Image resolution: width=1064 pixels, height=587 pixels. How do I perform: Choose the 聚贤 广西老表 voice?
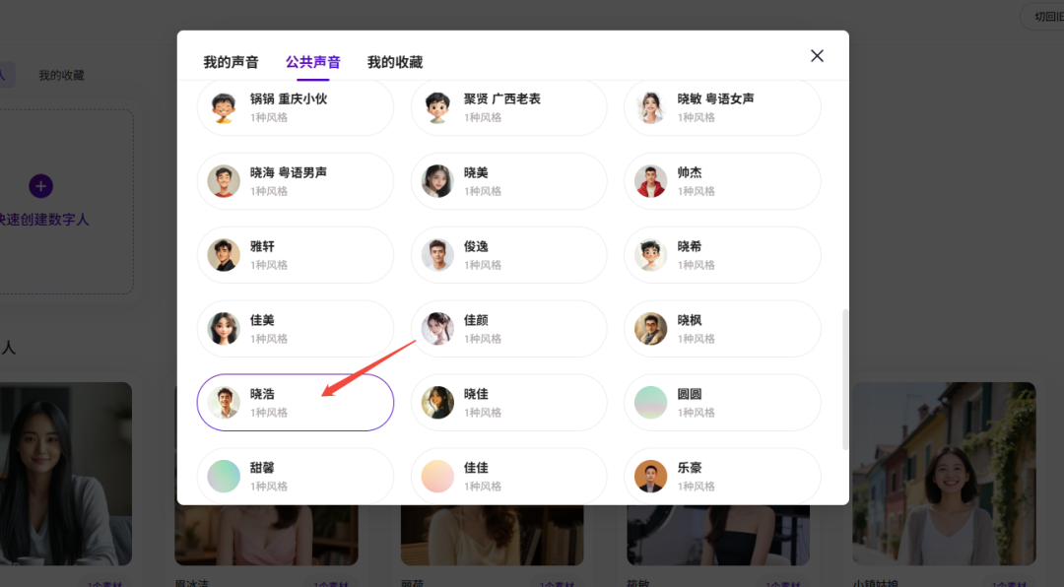(509, 107)
